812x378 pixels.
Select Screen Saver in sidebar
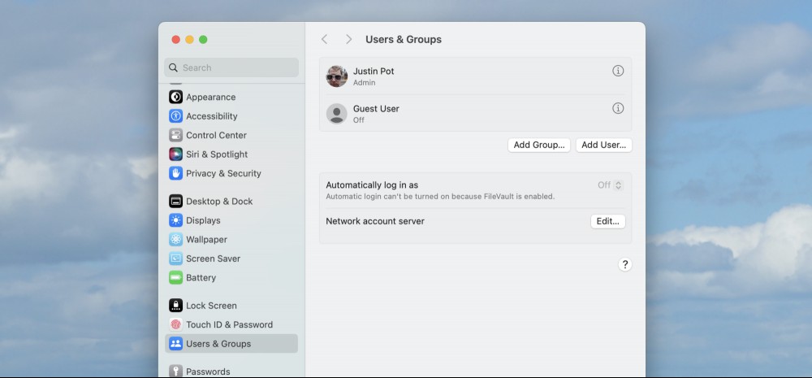coord(214,259)
